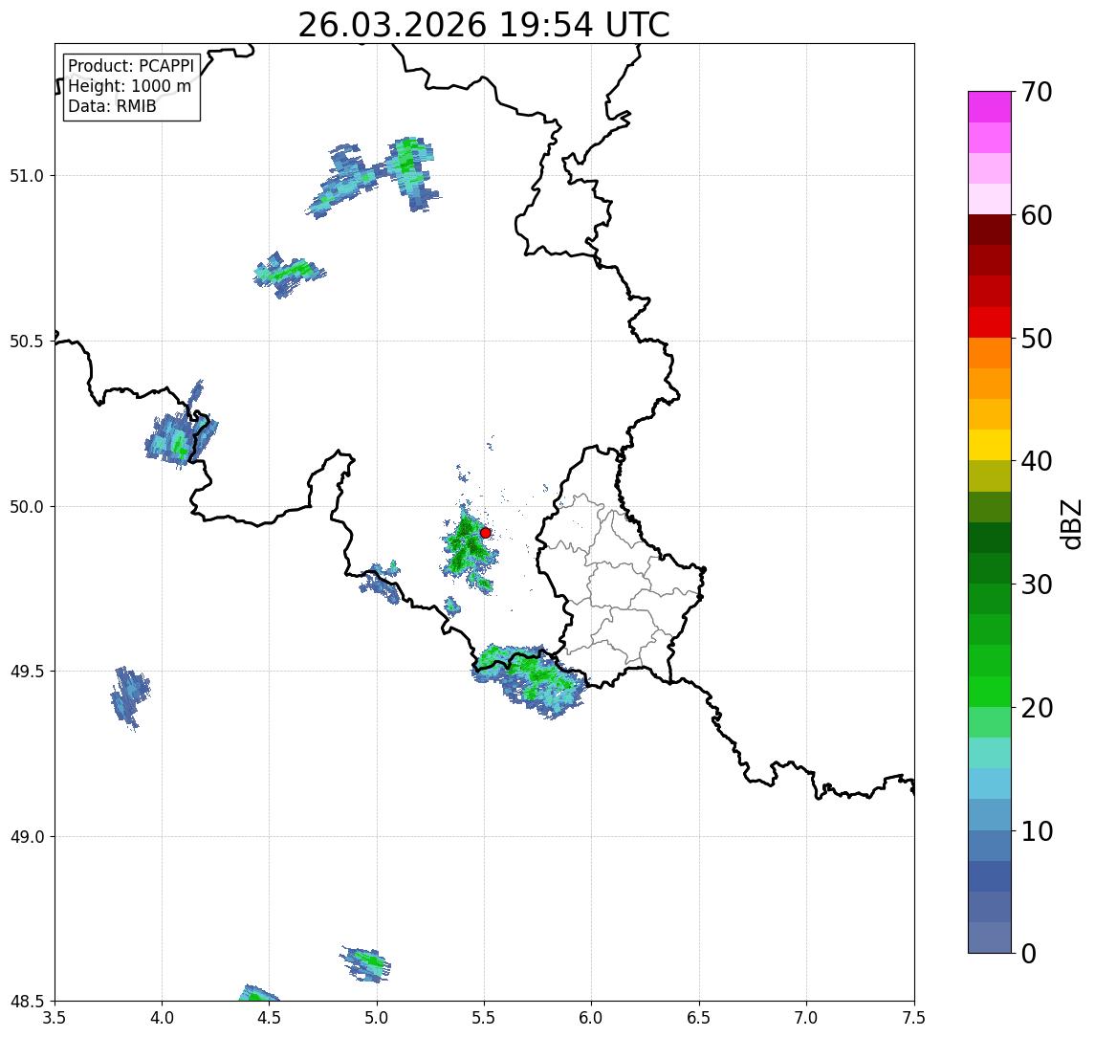Click the 'Product: PCAPPI' legend line
Screen dimensions: 1095x1037
(131, 66)
